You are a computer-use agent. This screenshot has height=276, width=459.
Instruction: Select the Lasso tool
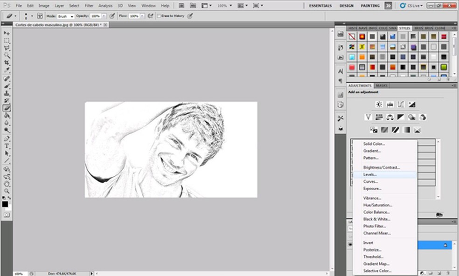(x=7, y=48)
